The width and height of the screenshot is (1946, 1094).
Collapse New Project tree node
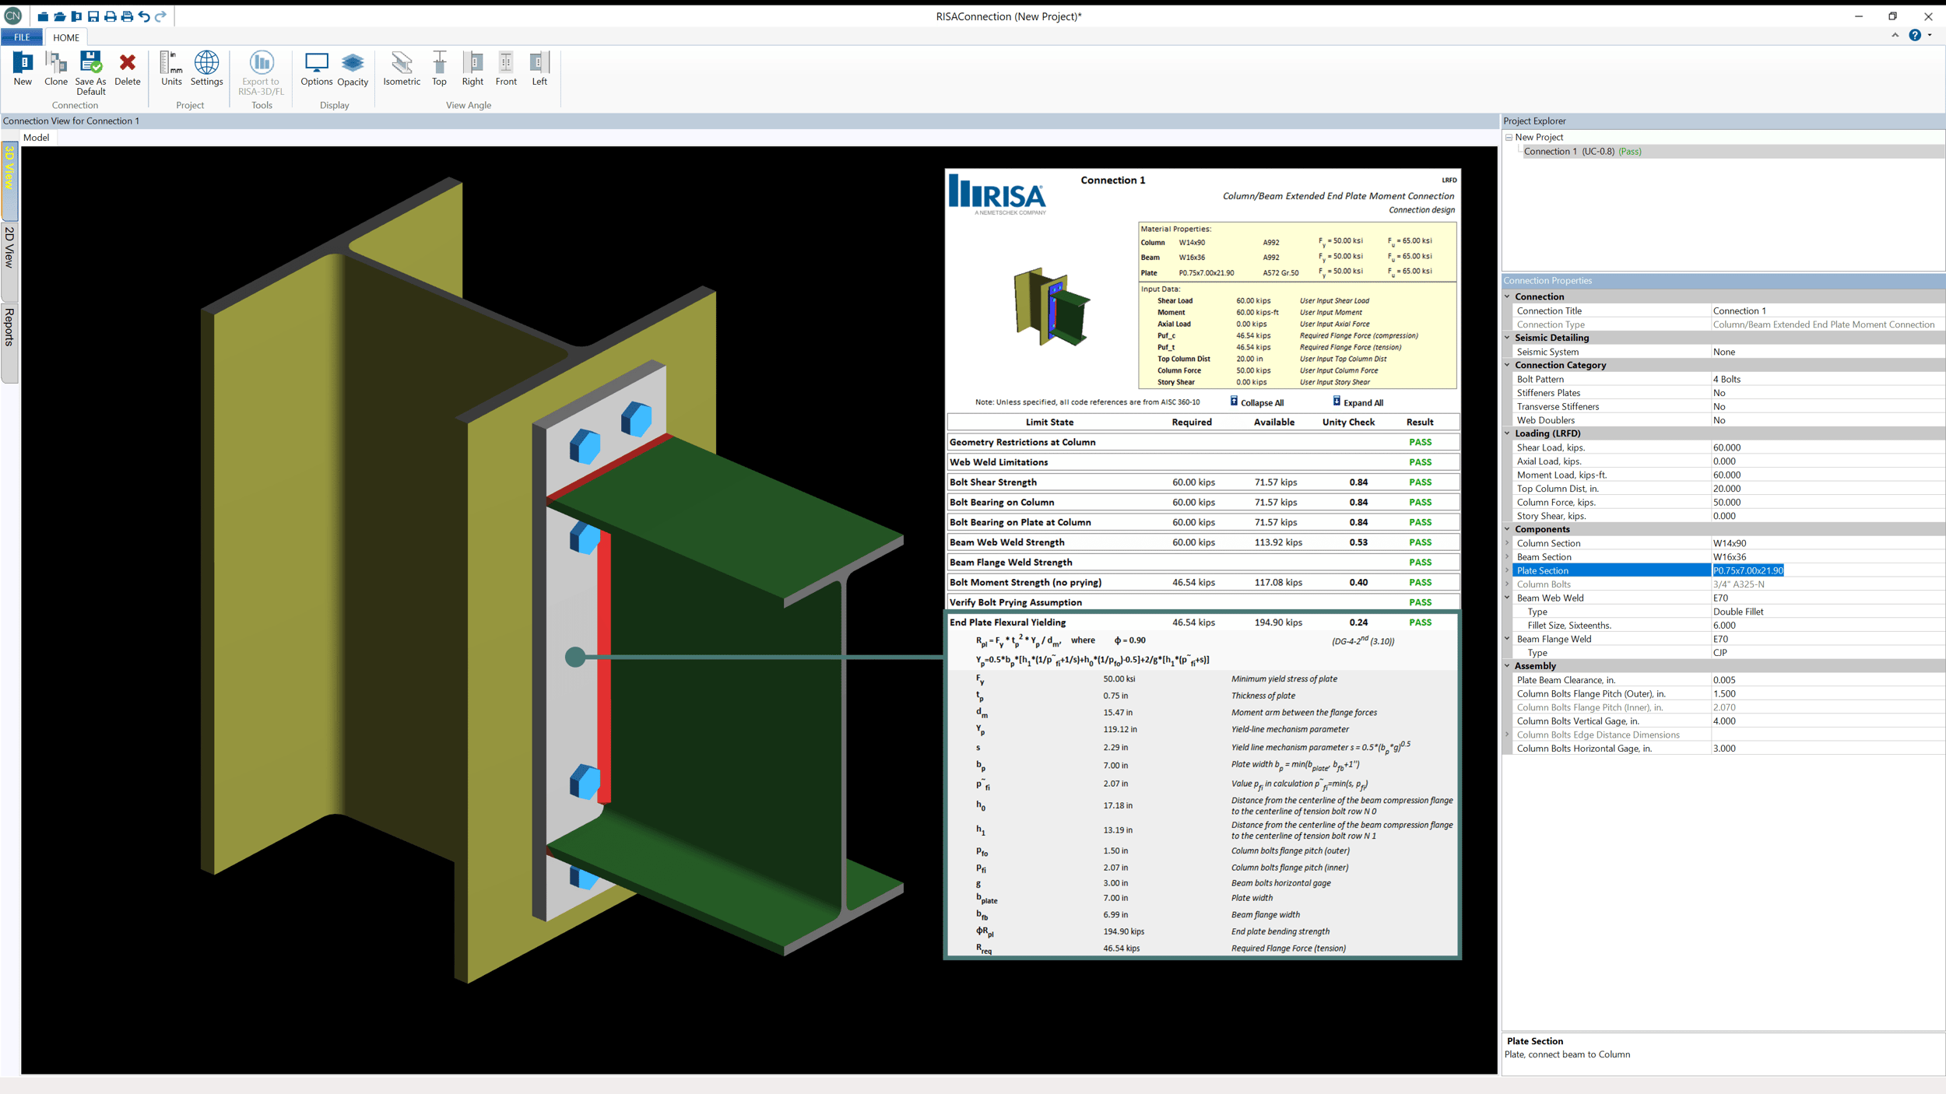[1509, 137]
